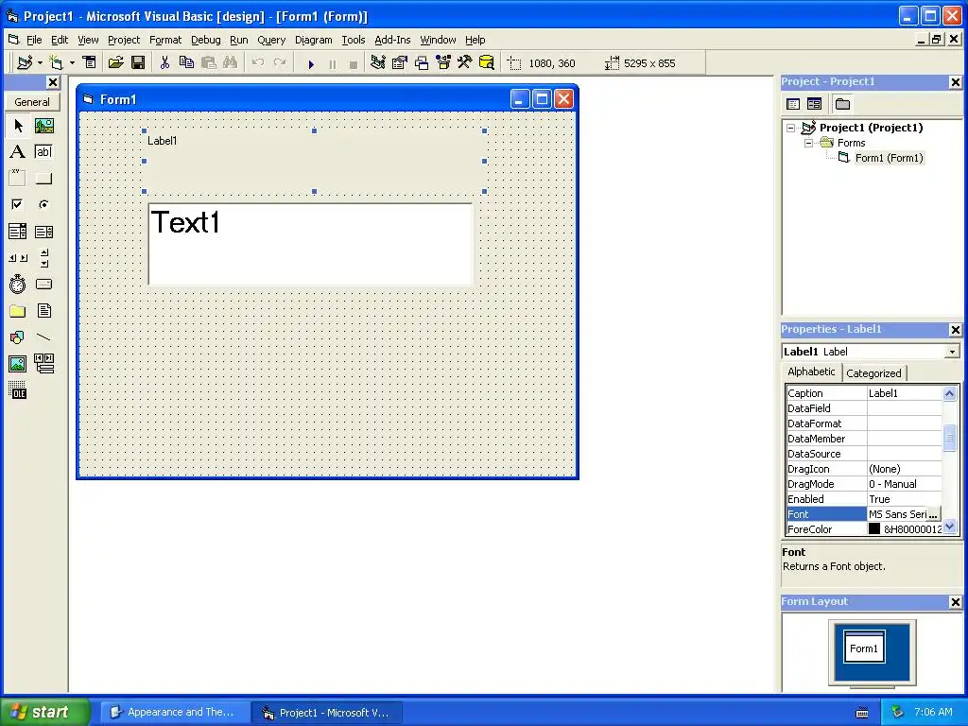The height and width of the screenshot is (726, 968).
Task: Click the Cut scissors icon
Action: click(x=164, y=62)
